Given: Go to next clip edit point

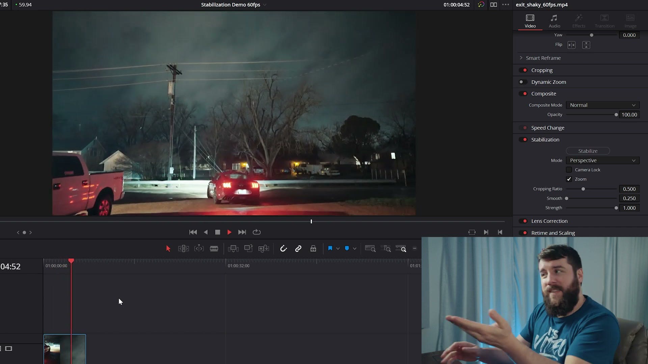Looking at the screenshot, I should point(486,232).
